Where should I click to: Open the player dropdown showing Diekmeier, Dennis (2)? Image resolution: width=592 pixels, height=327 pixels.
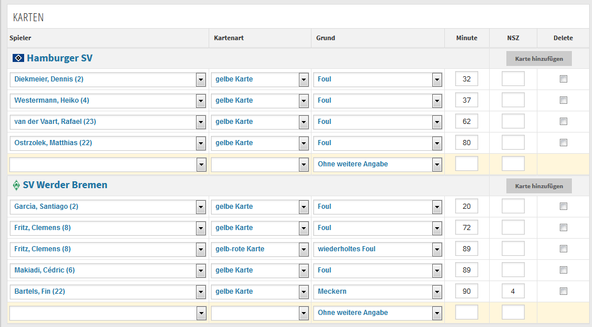(x=107, y=80)
